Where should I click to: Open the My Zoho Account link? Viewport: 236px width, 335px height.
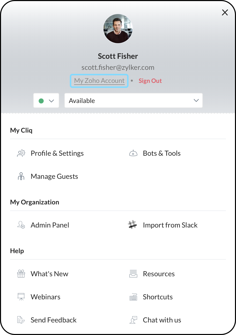tap(99, 81)
